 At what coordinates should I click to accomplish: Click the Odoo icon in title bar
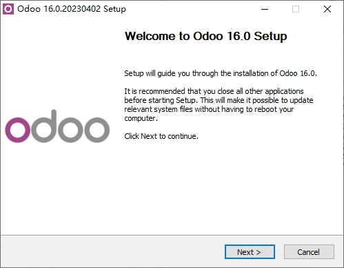coord(8,9)
